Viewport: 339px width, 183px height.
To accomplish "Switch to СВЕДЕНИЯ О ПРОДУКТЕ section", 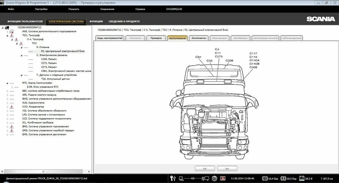I will pos(124,21).
